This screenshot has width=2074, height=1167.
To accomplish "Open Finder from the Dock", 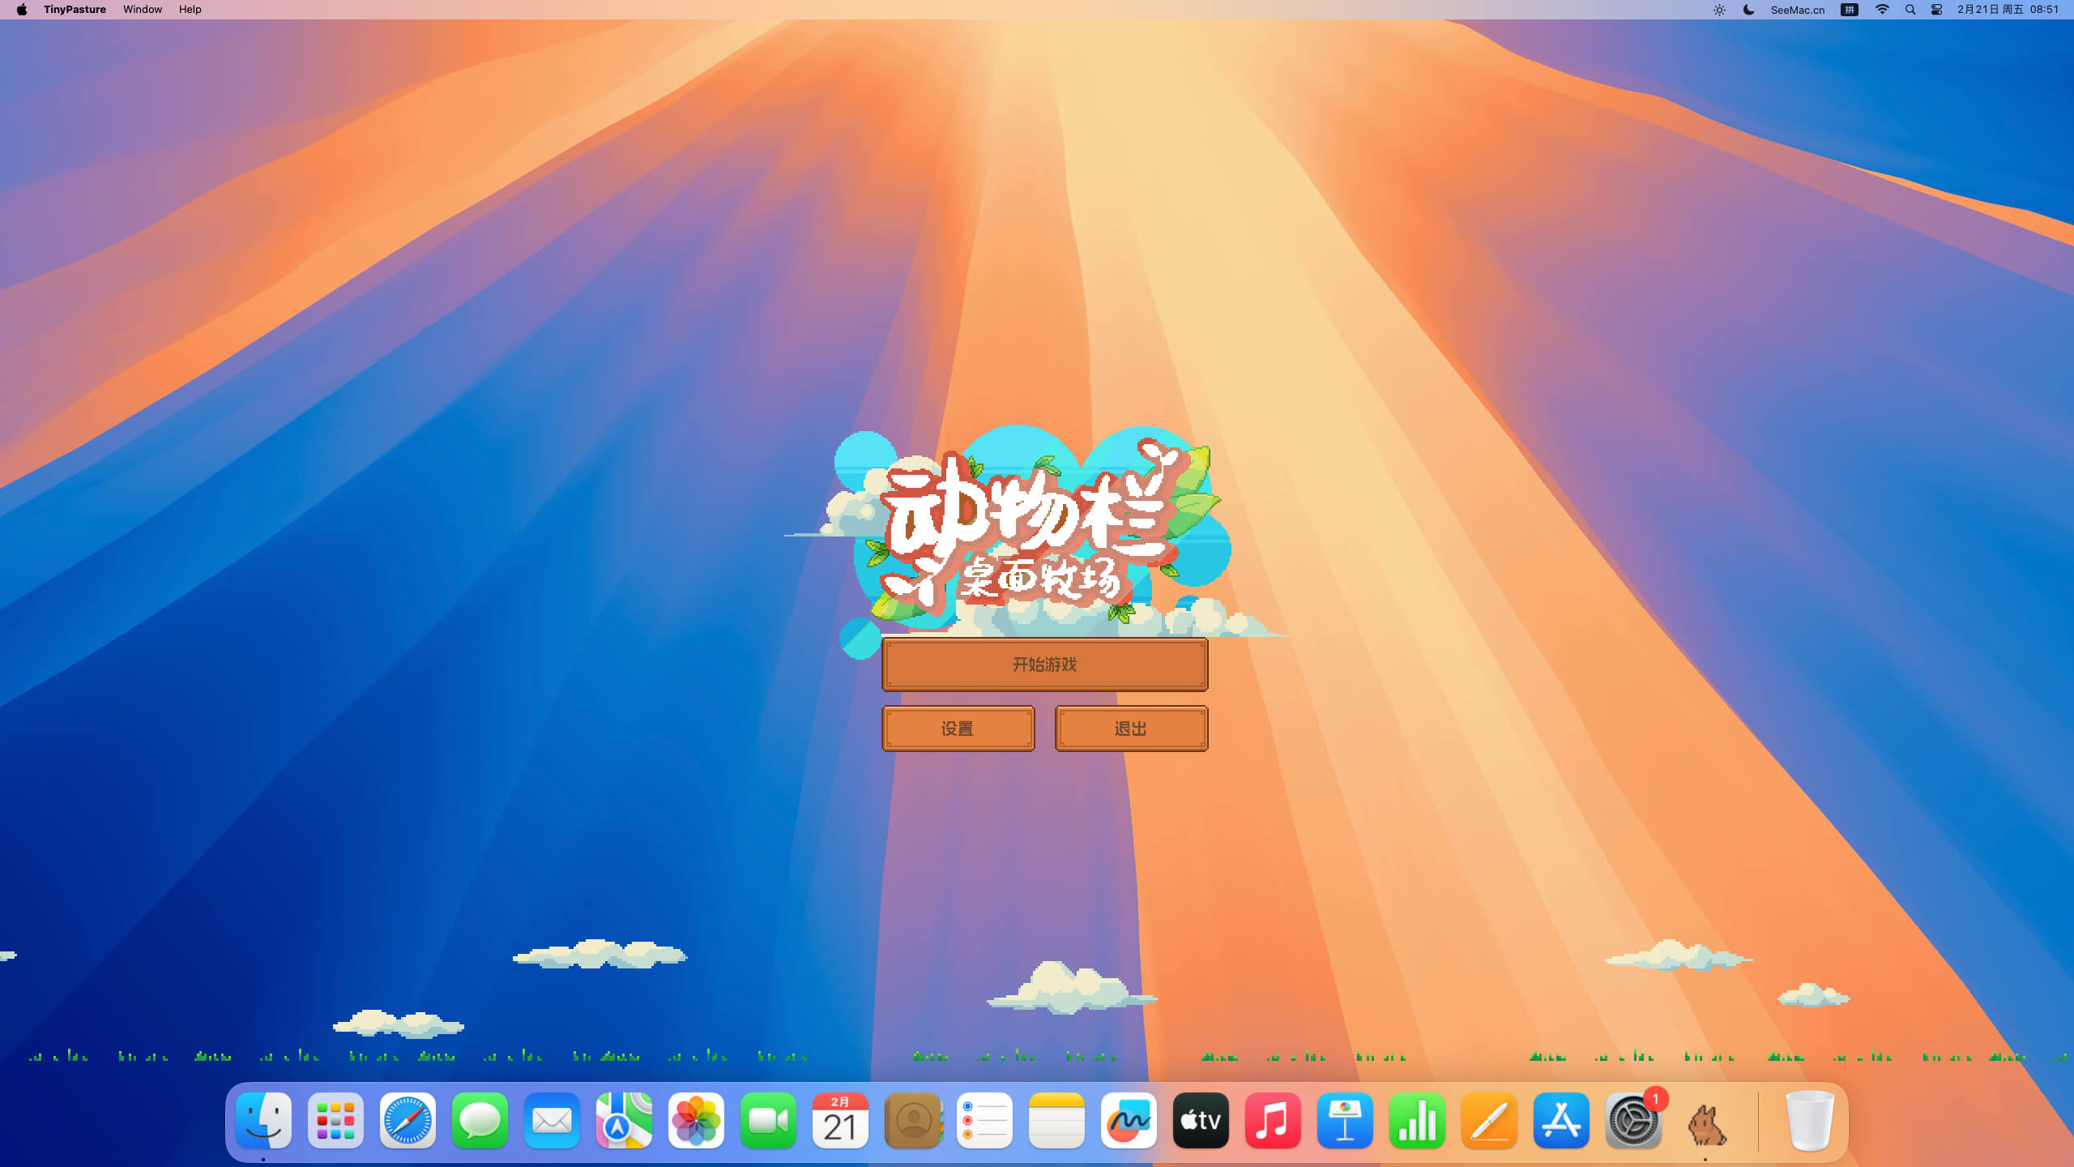I will click(x=263, y=1121).
